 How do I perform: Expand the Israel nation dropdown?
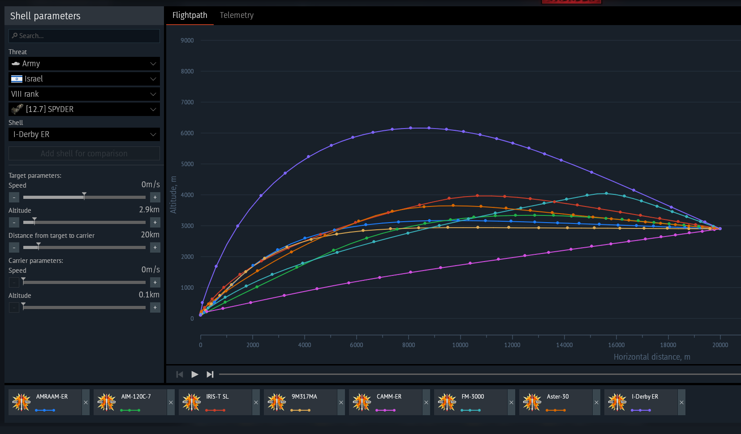click(x=84, y=79)
